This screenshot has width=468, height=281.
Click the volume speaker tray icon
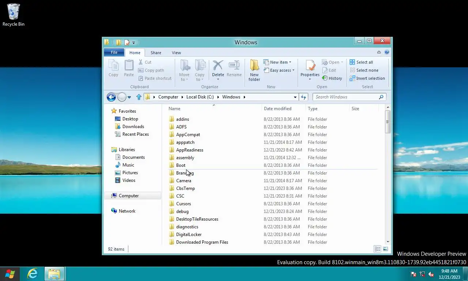(x=431, y=274)
